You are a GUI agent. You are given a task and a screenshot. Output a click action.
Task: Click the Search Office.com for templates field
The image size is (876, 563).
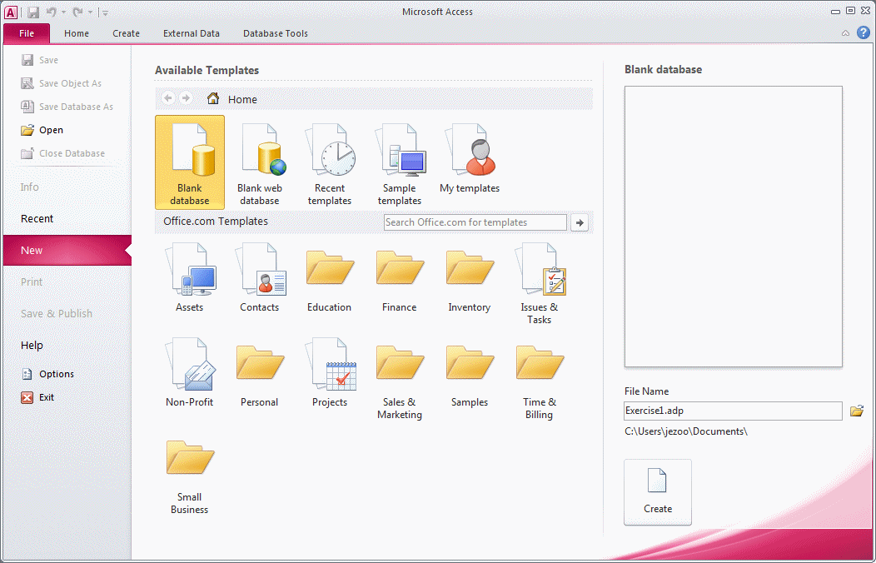click(x=475, y=222)
